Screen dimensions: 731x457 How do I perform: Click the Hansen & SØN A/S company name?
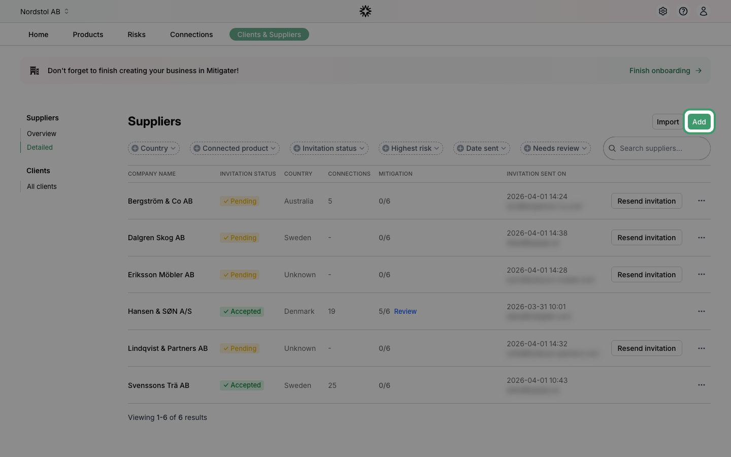(x=160, y=311)
